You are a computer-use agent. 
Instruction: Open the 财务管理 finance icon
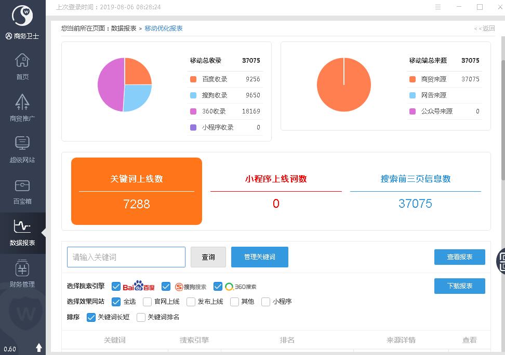pyautogui.click(x=22, y=268)
